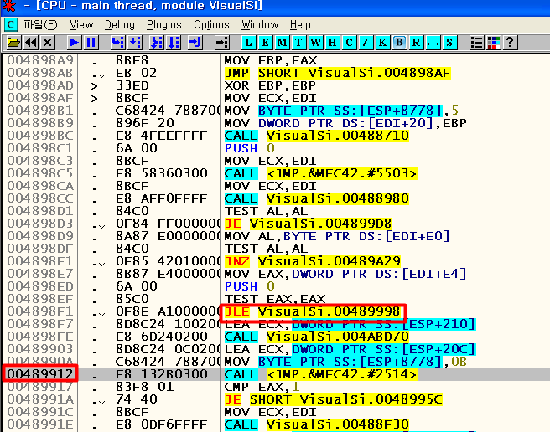The height and width of the screenshot is (432, 550).
Task: Select JNZ VisualSi.00489A29 instruction
Action: (312, 261)
